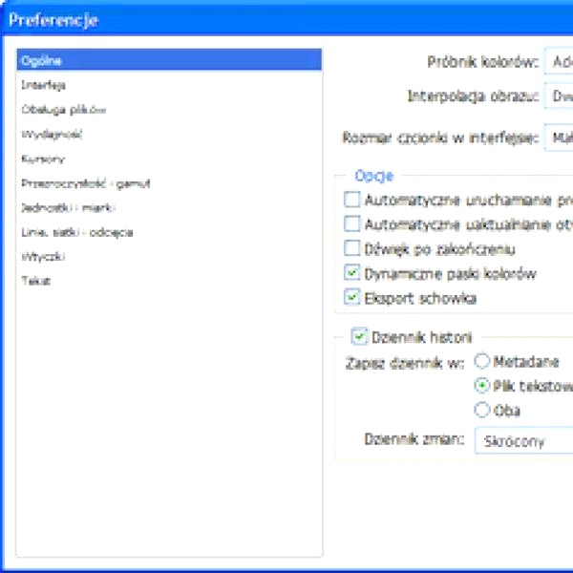Select Plik tekstowy radio button
This screenshot has width=573, height=573.
481,386
